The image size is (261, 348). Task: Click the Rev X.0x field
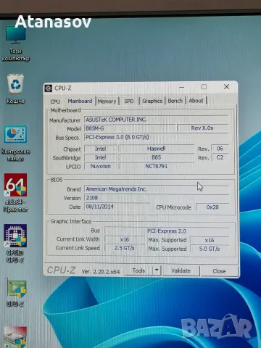coord(202,128)
